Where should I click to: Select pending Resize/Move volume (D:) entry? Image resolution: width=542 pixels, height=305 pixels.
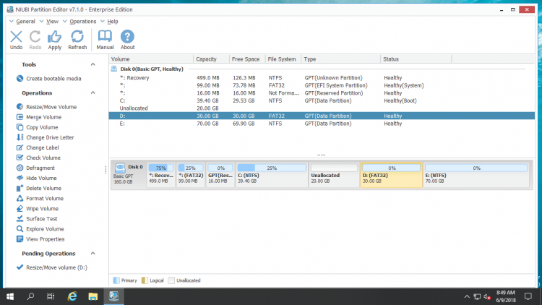click(52, 267)
